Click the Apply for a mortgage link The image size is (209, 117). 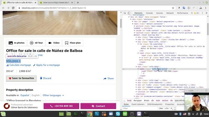coord(46,65)
